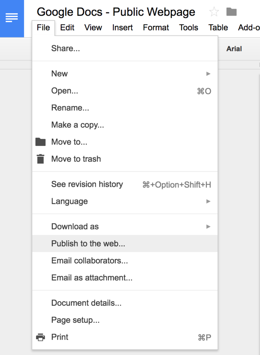Expand the Download as submenu arrow

[208, 226]
